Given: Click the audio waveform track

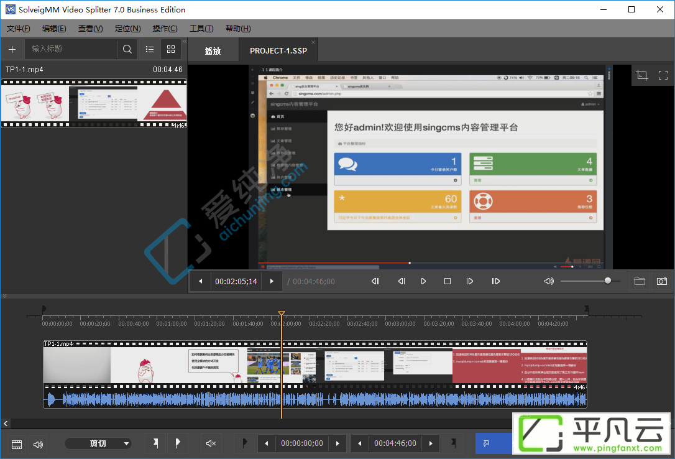Looking at the screenshot, I should click(315, 399).
